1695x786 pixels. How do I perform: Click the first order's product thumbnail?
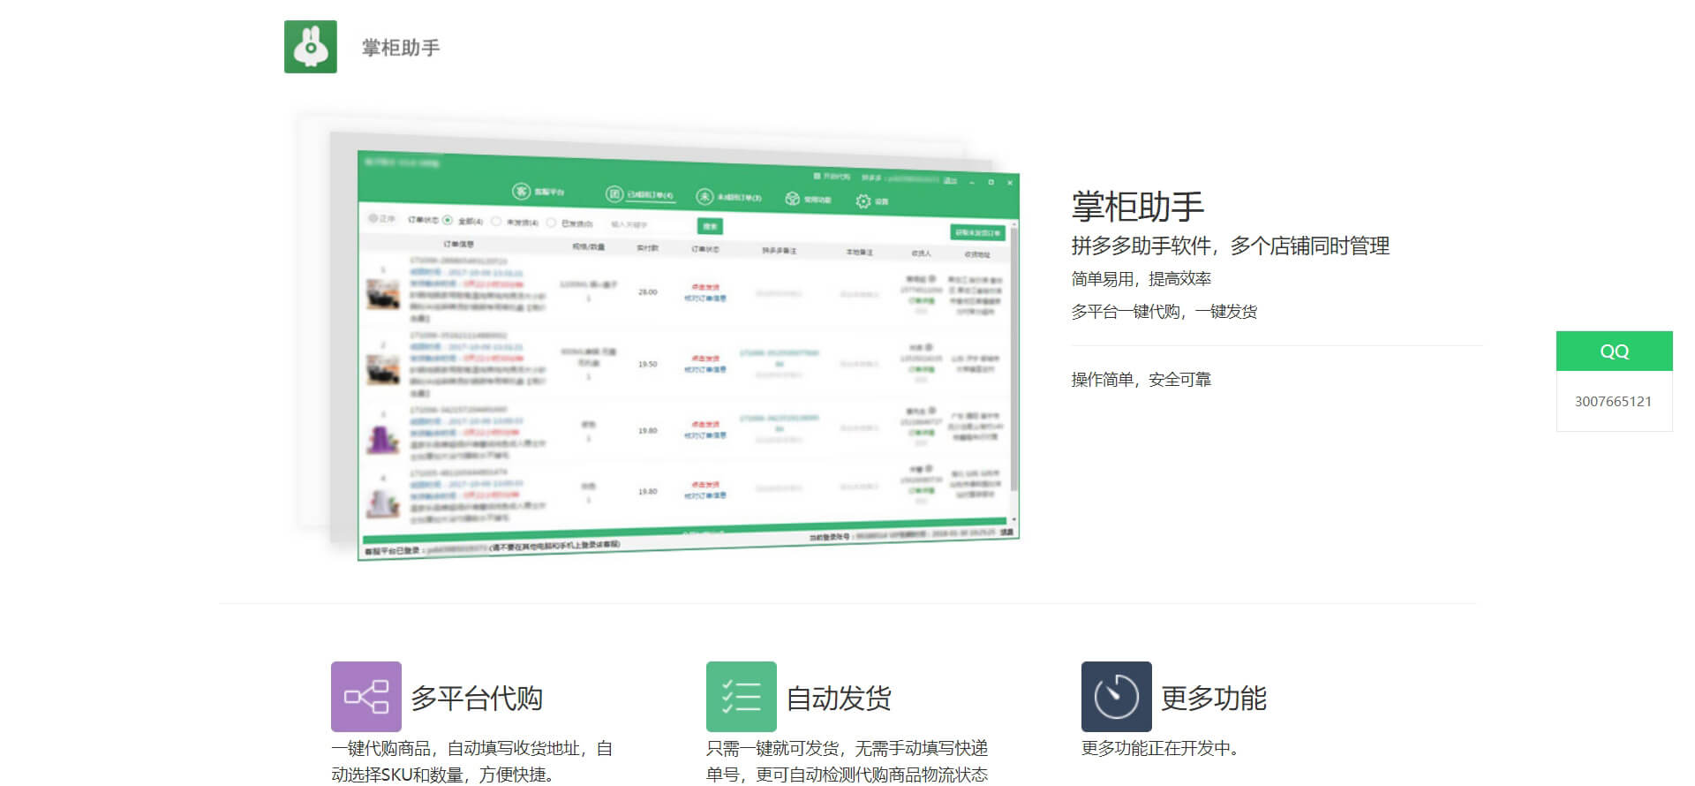[x=382, y=294]
